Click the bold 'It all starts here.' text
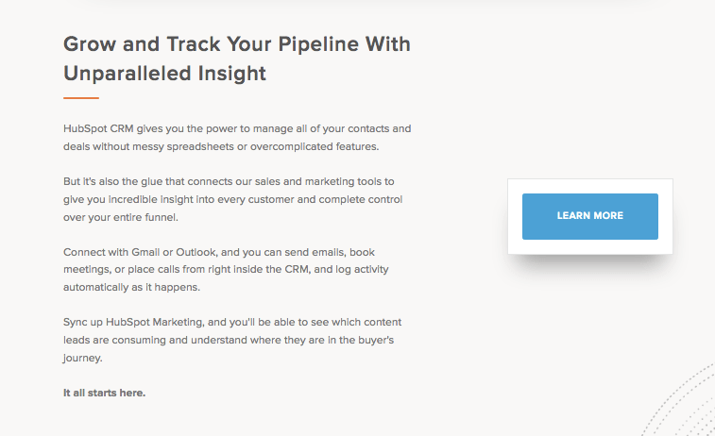 coord(105,393)
